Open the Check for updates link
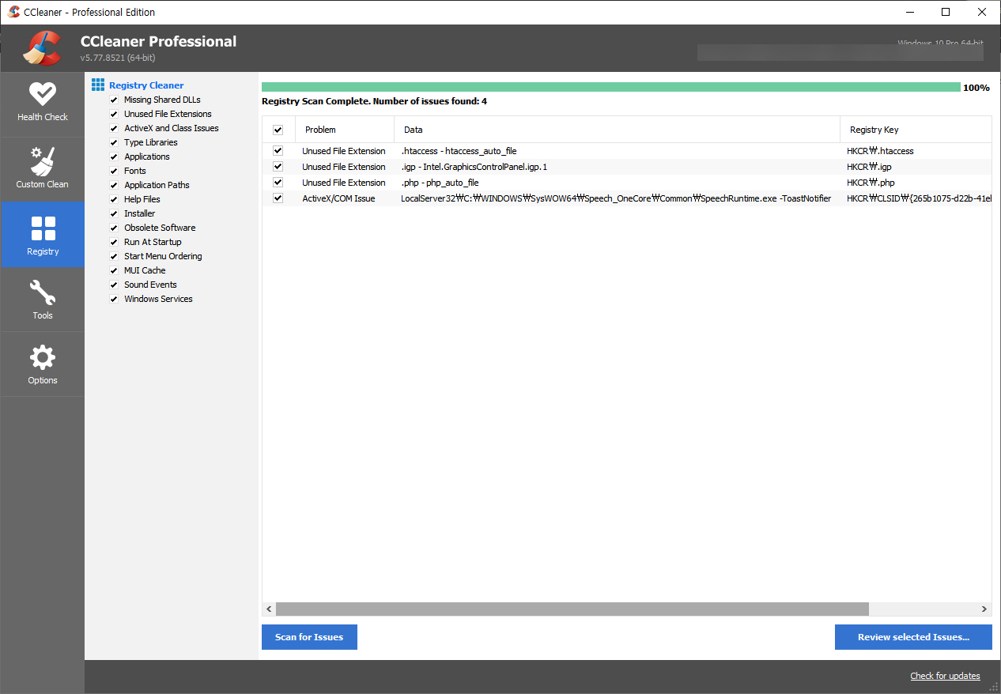Viewport: 1001px width, 694px height. click(x=945, y=676)
